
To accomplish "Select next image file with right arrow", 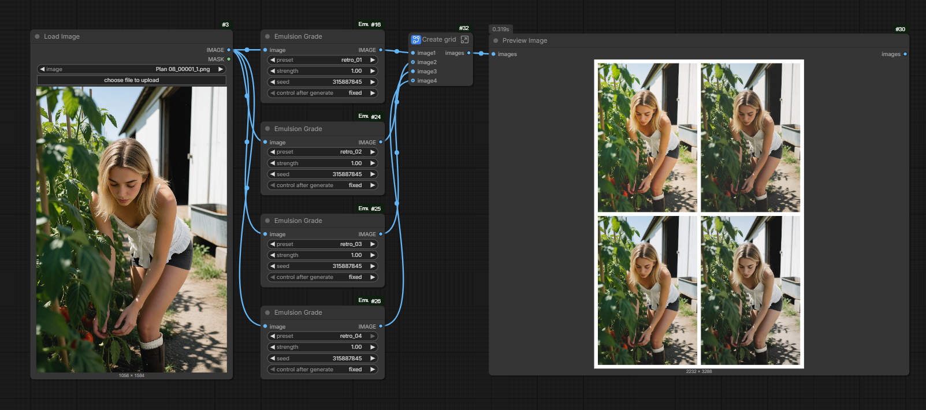I will [220, 69].
